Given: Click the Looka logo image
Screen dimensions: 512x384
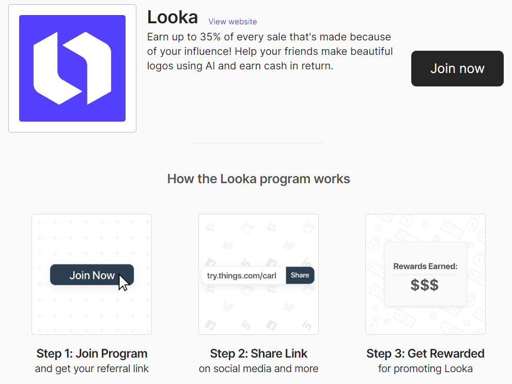Looking at the screenshot, I should point(72,68).
